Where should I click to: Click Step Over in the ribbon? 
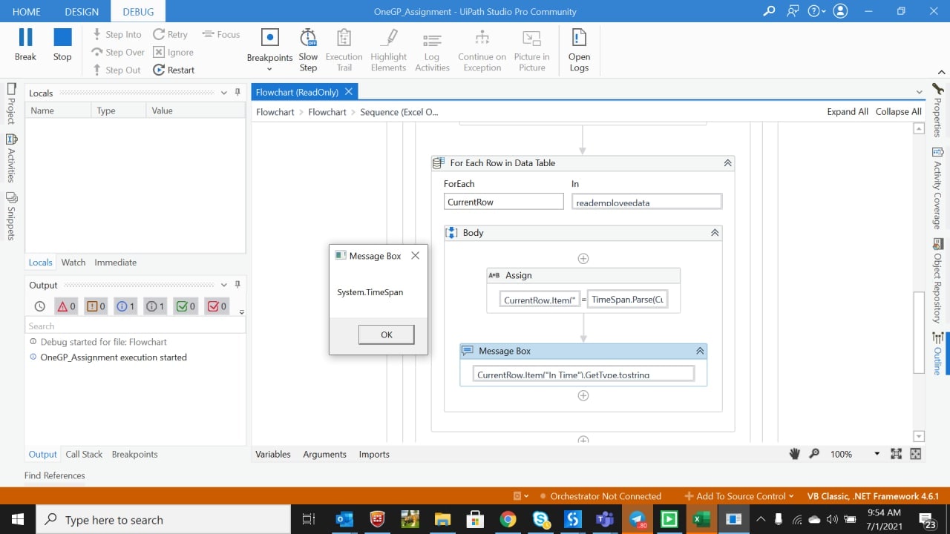tap(117, 52)
